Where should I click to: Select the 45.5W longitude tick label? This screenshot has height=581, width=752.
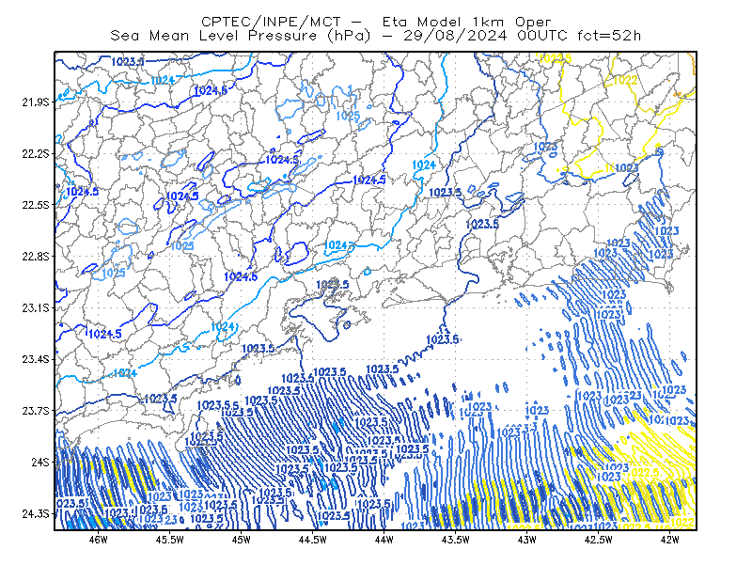point(170,540)
